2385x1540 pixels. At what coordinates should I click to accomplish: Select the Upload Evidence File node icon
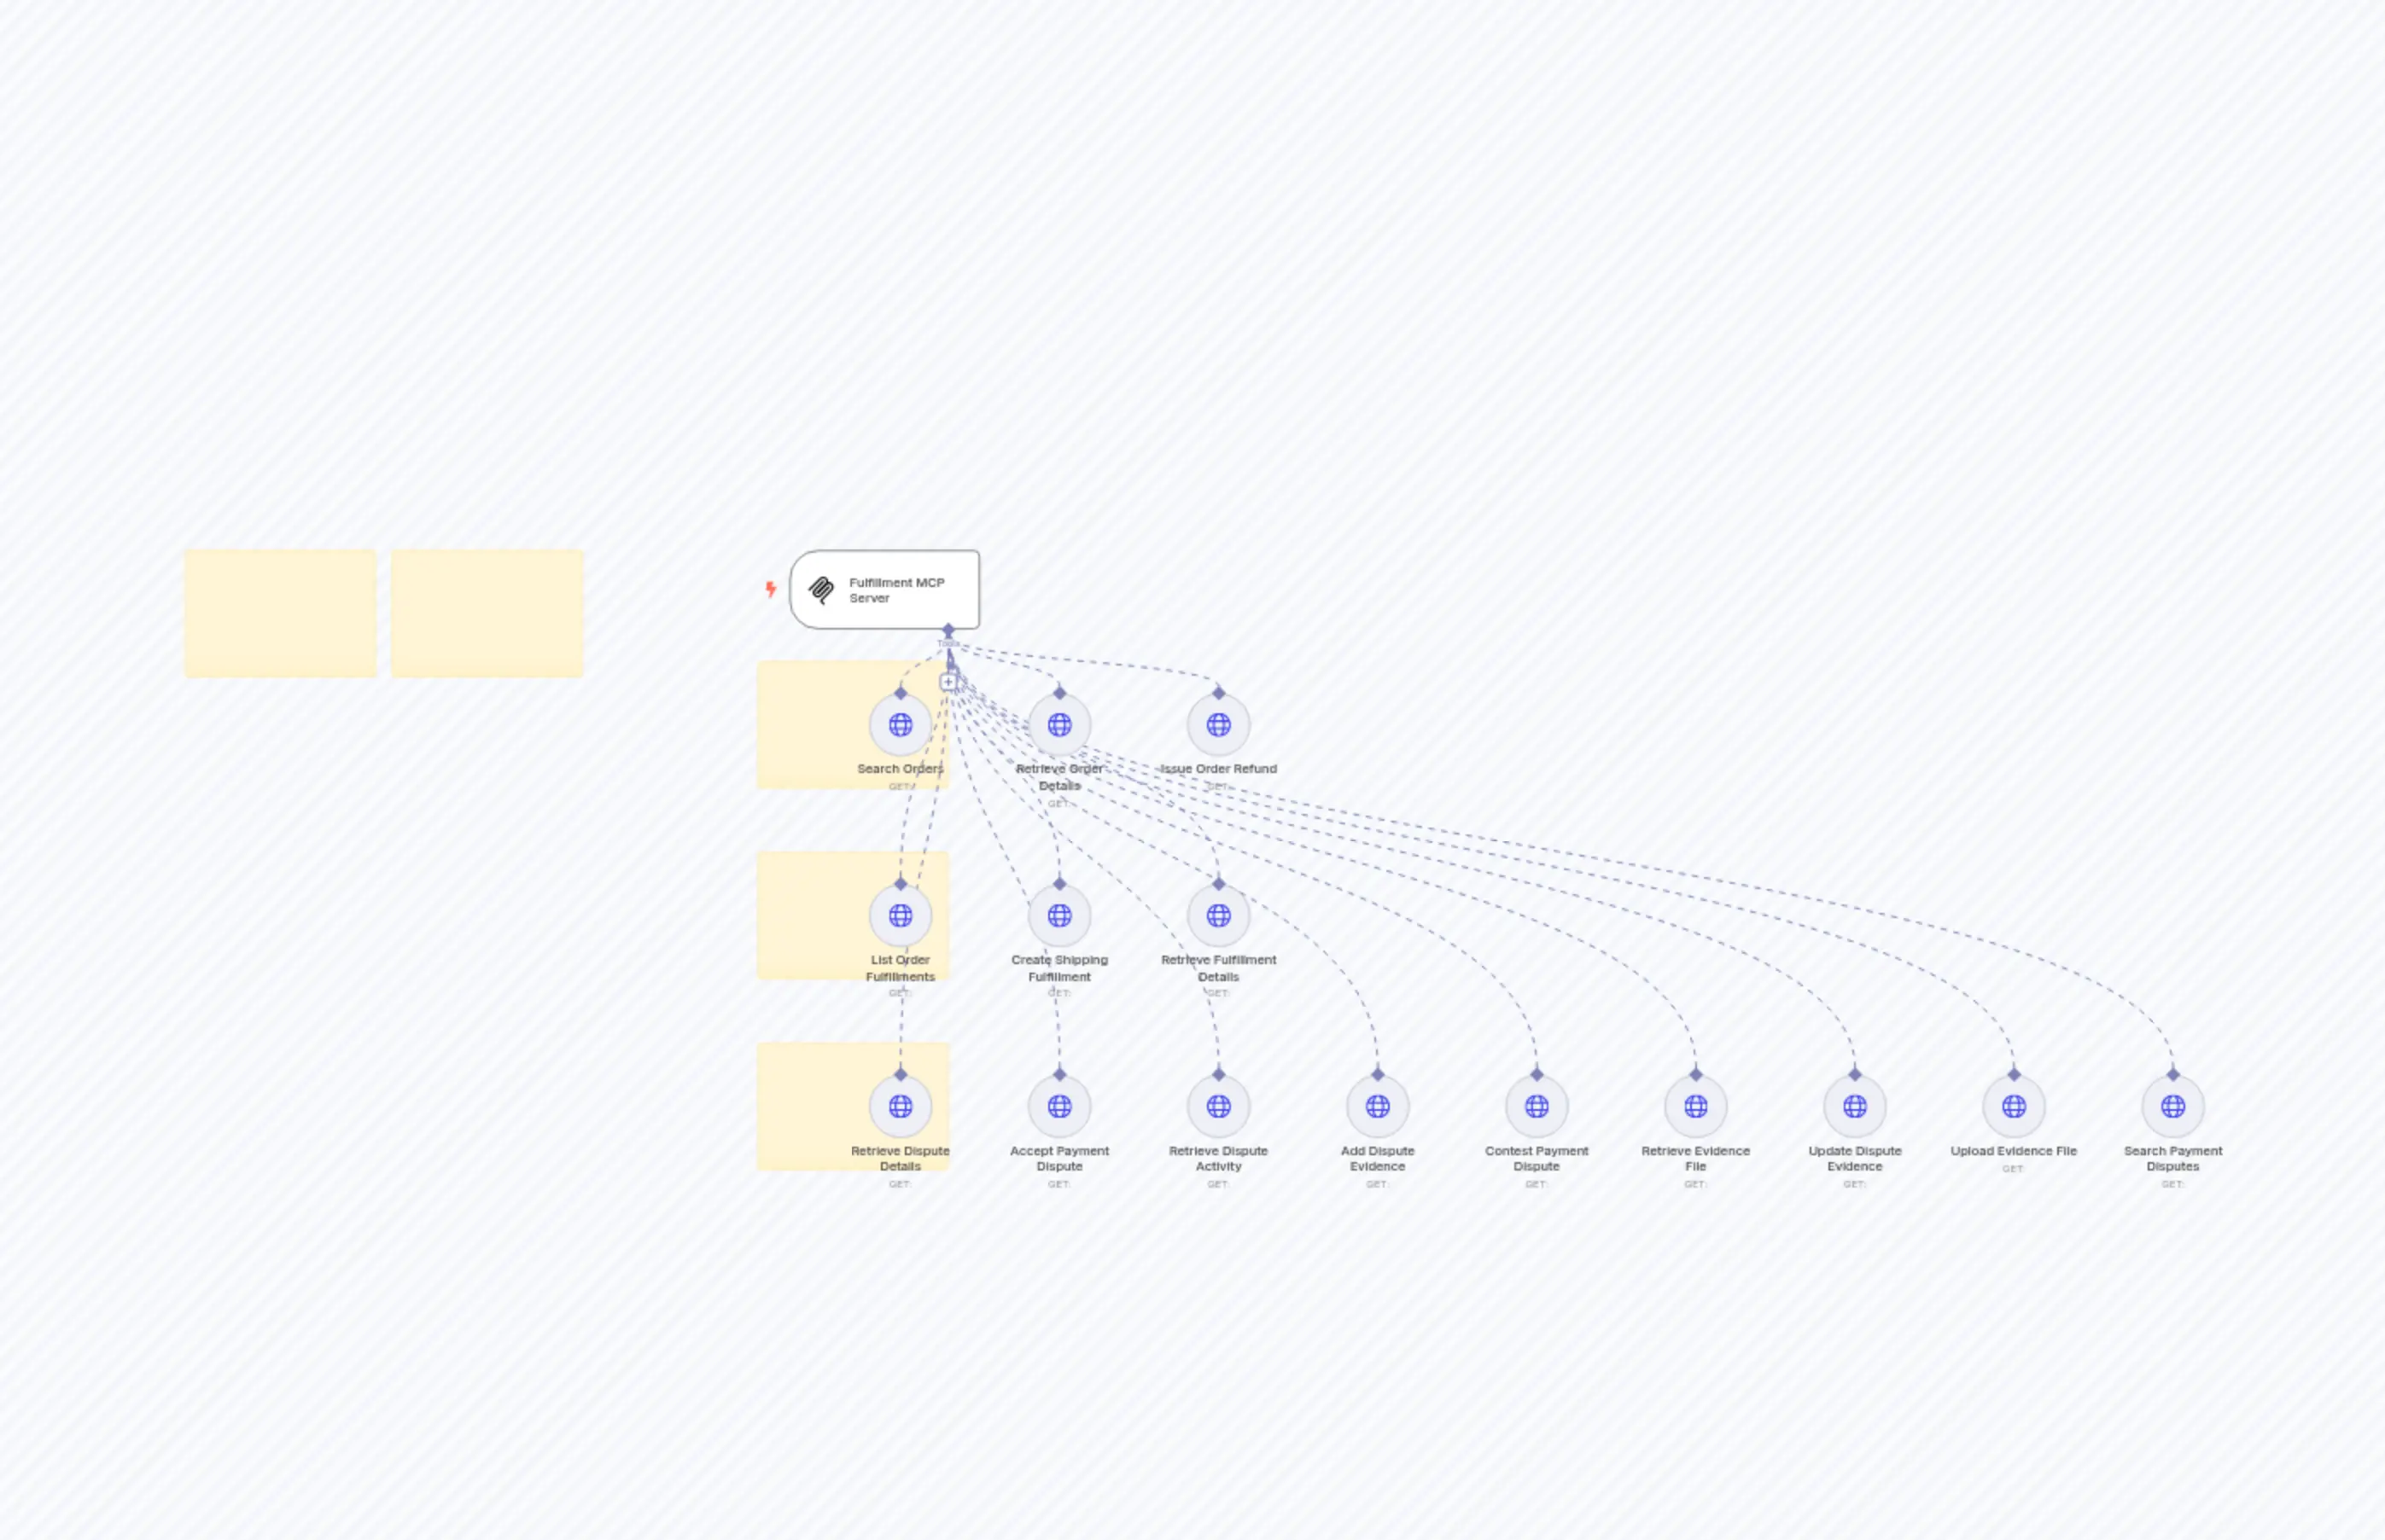[2013, 1106]
